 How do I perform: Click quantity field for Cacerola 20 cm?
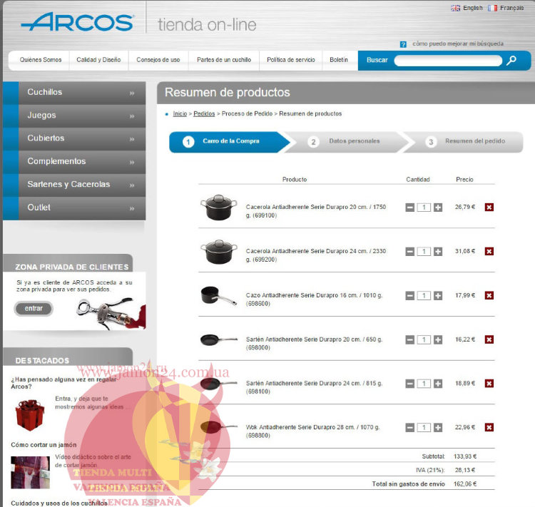click(424, 207)
